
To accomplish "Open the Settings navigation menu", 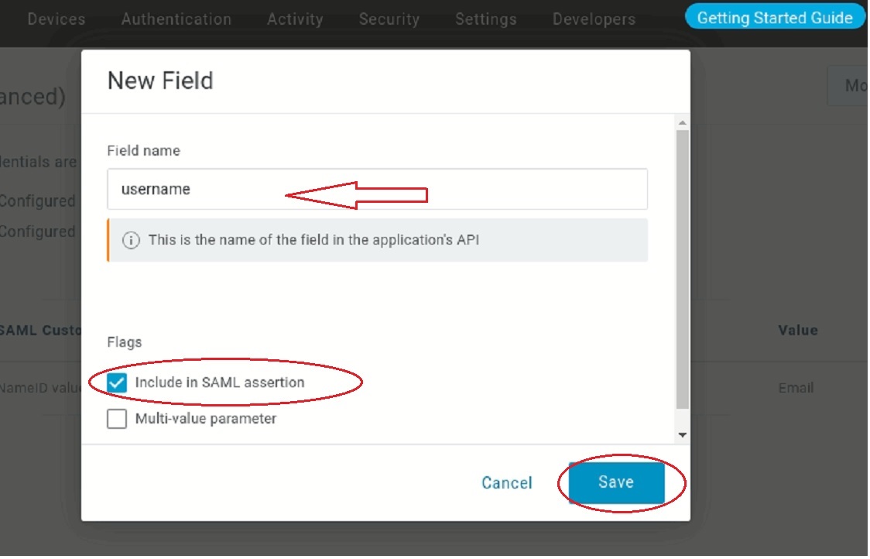I will coord(486,19).
